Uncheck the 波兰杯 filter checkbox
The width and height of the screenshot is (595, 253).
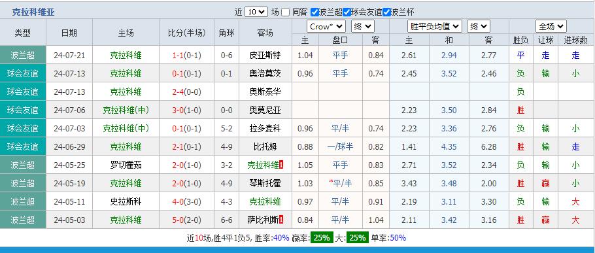[x=386, y=12]
